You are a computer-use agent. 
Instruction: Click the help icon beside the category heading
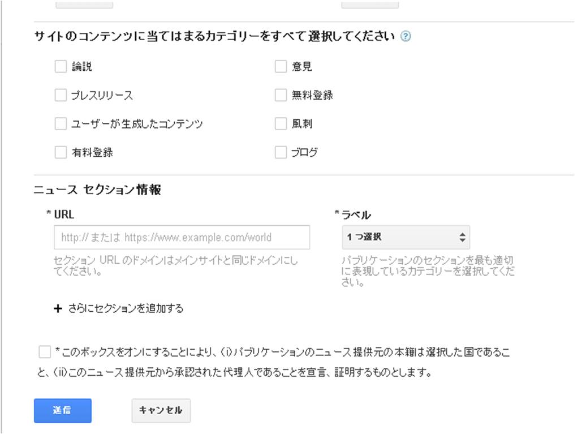tap(405, 37)
